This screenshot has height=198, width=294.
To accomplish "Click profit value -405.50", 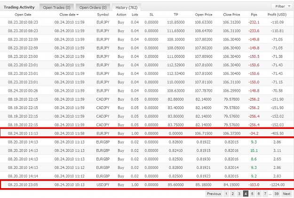I will [277, 133].
